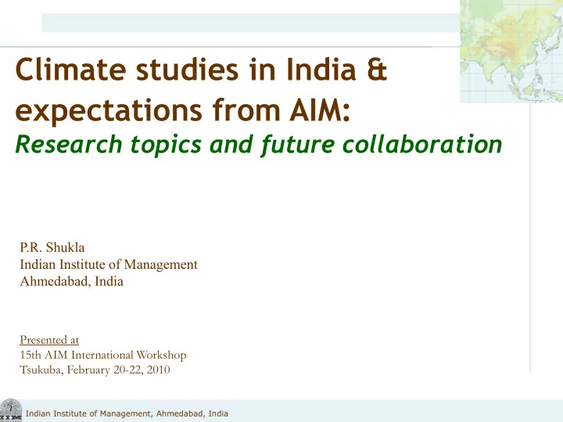Click the IIM logo in the footer
The image size is (563, 422).
click(11, 410)
